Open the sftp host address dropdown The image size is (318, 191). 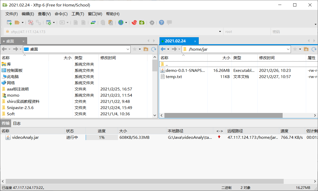pyautogui.click(x=220, y=32)
